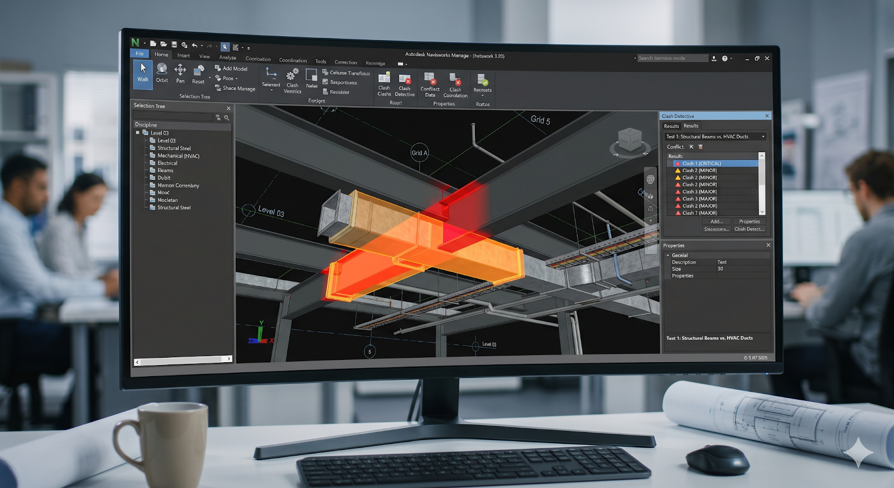This screenshot has height=488, width=894.
Task: Click the Remoets ribbon icon
Action: pos(482,79)
